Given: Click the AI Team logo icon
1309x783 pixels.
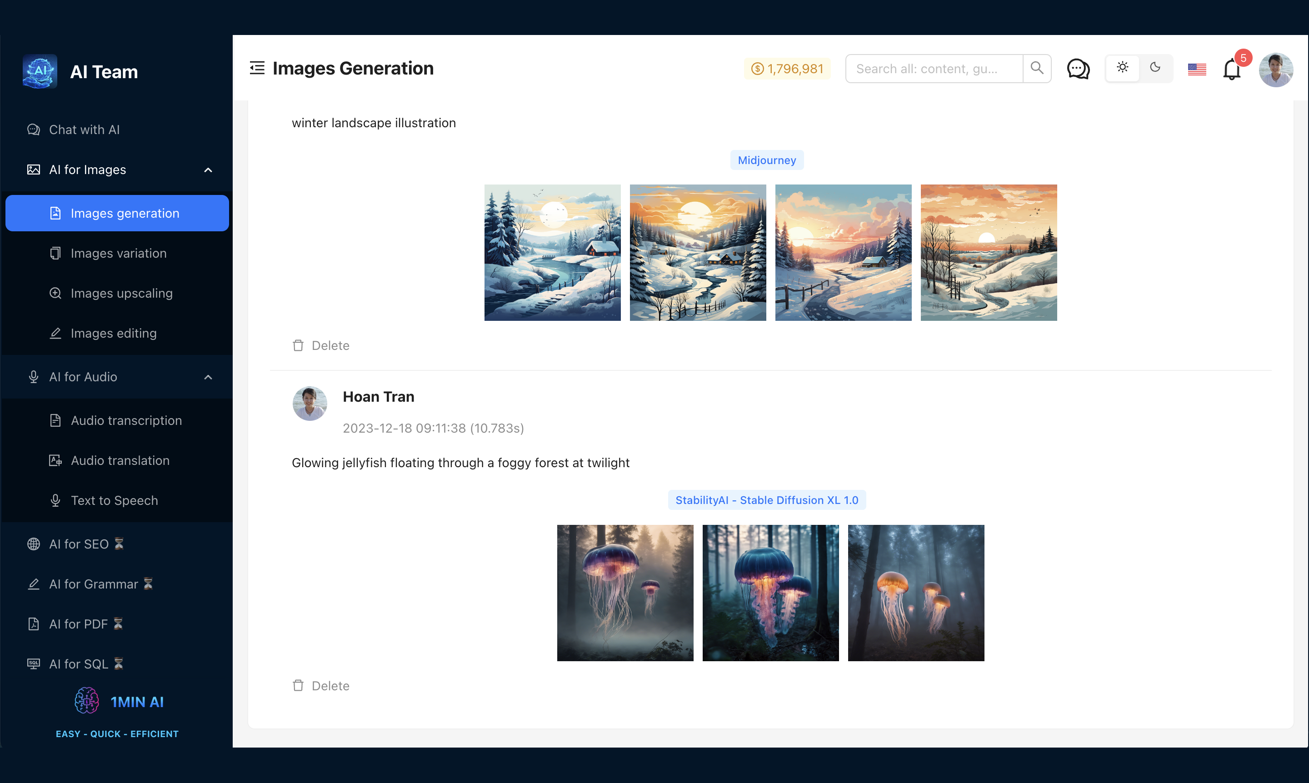Looking at the screenshot, I should click(40, 71).
